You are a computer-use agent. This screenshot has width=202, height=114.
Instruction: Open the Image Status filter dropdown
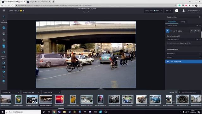31,92
